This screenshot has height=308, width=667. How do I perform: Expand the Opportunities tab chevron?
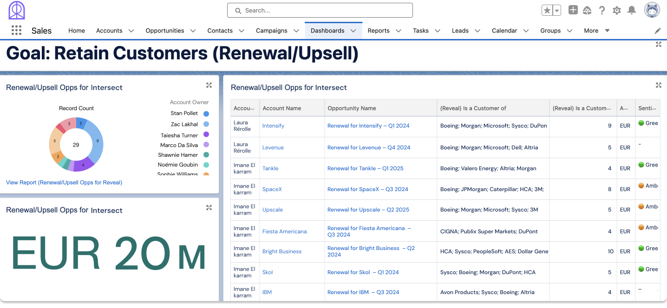(x=193, y=31)
